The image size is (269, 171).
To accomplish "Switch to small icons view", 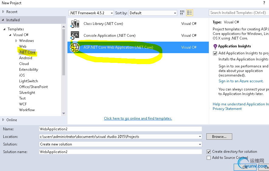I will click(182, 13).
